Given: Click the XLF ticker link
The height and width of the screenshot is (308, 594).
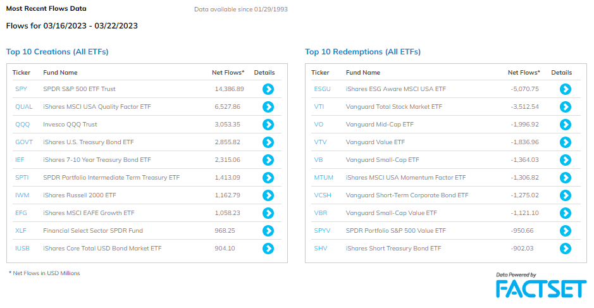Looking at the screenshot, I should pyautogui.click(x=20, y=231).
